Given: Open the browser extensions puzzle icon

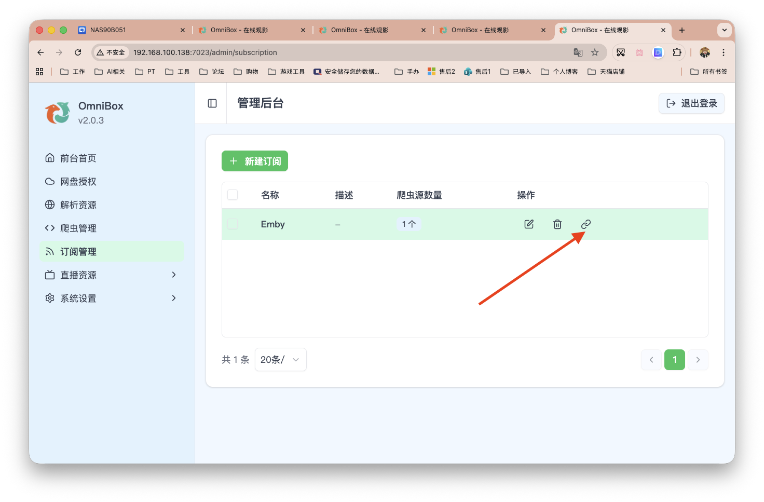Looking at the screenshot, I should [677, 52].
